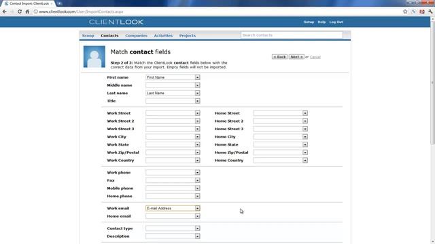Screen dimensions: 435x244
Task: Open the Work phone dropdown
Action: (x=173, y=173)
